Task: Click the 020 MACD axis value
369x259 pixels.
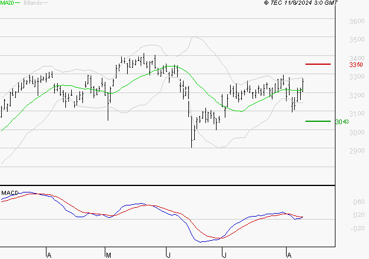Action: [359, 215]
